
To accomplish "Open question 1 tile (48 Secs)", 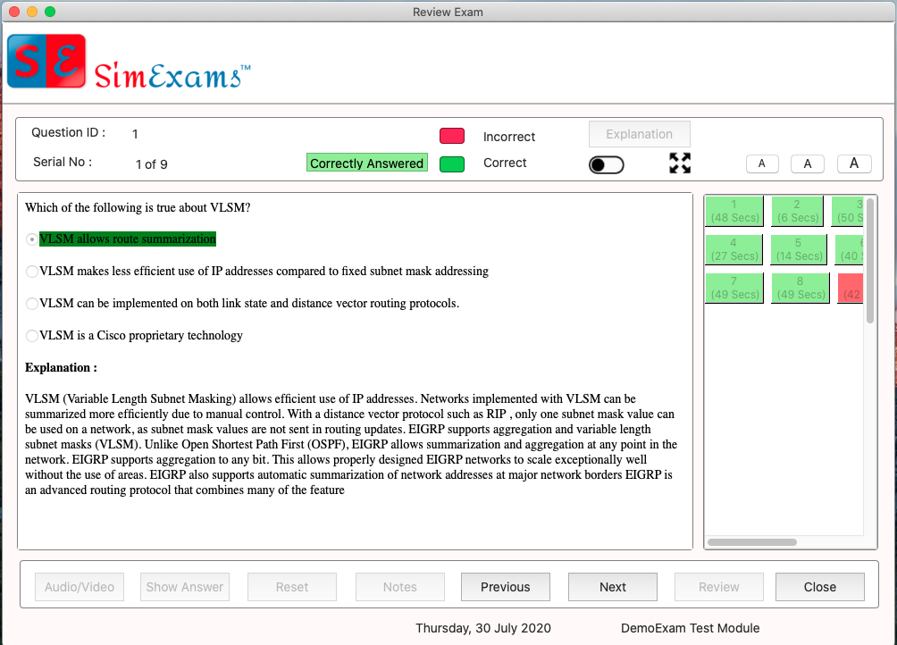I will pyautogui.click(x=734, y=211).
